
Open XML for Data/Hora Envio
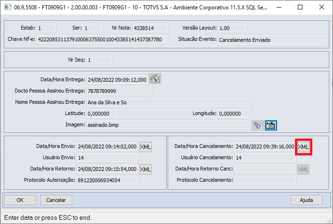146,147
